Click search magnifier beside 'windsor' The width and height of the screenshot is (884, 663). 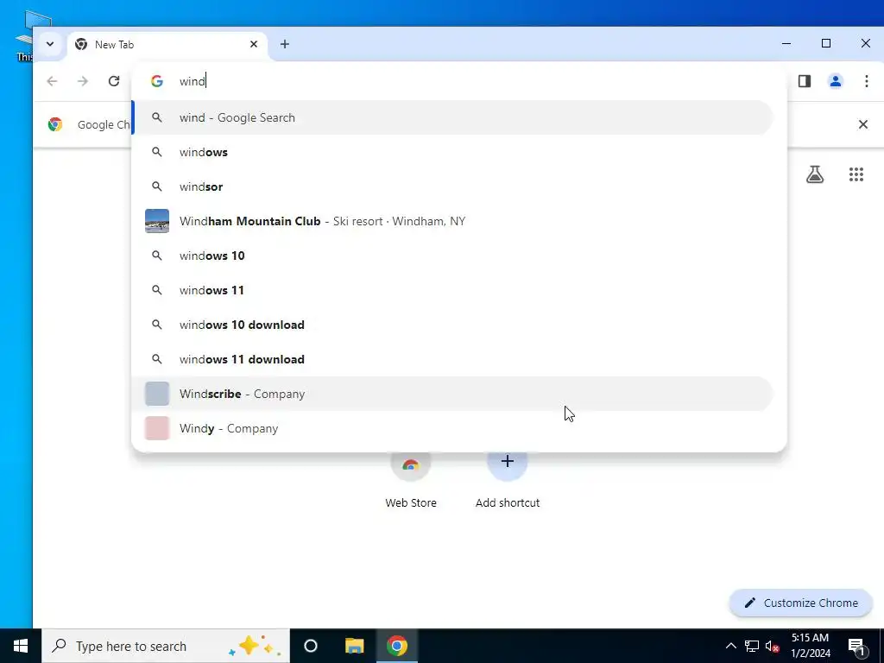point(157,186)
